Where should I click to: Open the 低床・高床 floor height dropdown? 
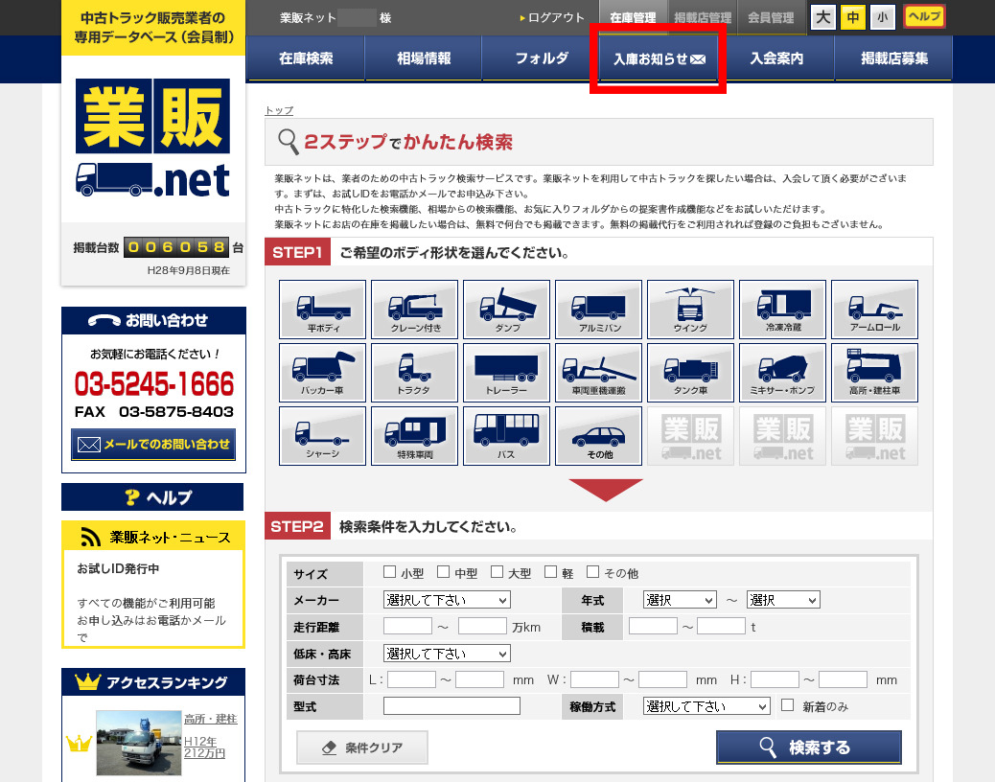click(x=447, y=654)
